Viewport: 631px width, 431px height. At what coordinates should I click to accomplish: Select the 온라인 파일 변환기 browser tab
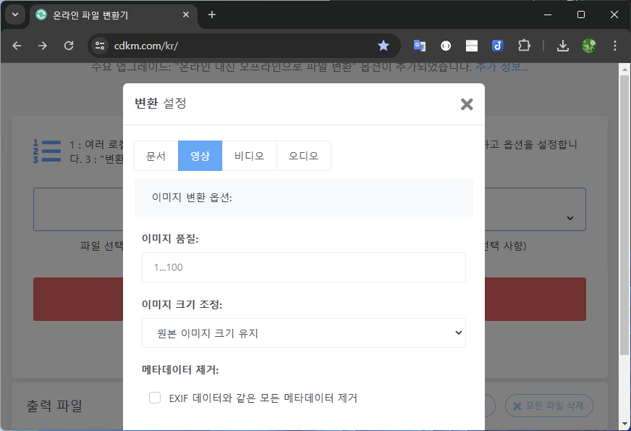click(x=113, y=15)
